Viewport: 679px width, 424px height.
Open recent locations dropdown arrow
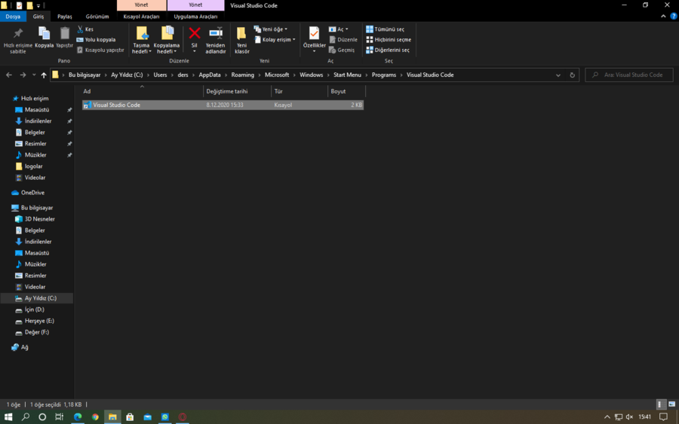(34, 75)
